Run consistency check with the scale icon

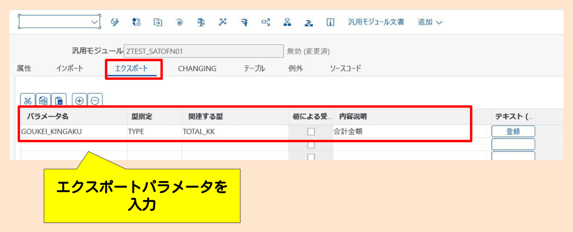(200, 22)
